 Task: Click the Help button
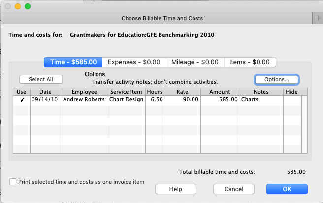point(176,189)
